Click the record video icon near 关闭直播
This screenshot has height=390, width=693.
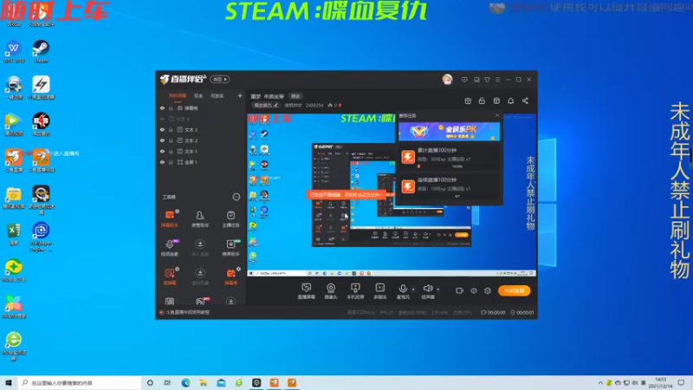459,290
